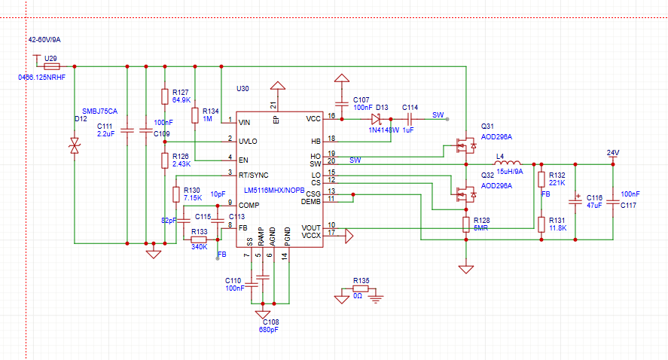This screenshot has height=360, width=668.
Task: Click the 10pF capacitor value text
Action: 218,194
